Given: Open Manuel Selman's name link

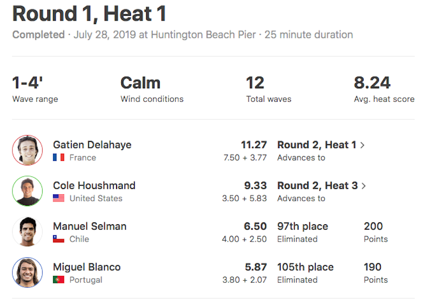Looking at the screenshot, I should 90,226.
